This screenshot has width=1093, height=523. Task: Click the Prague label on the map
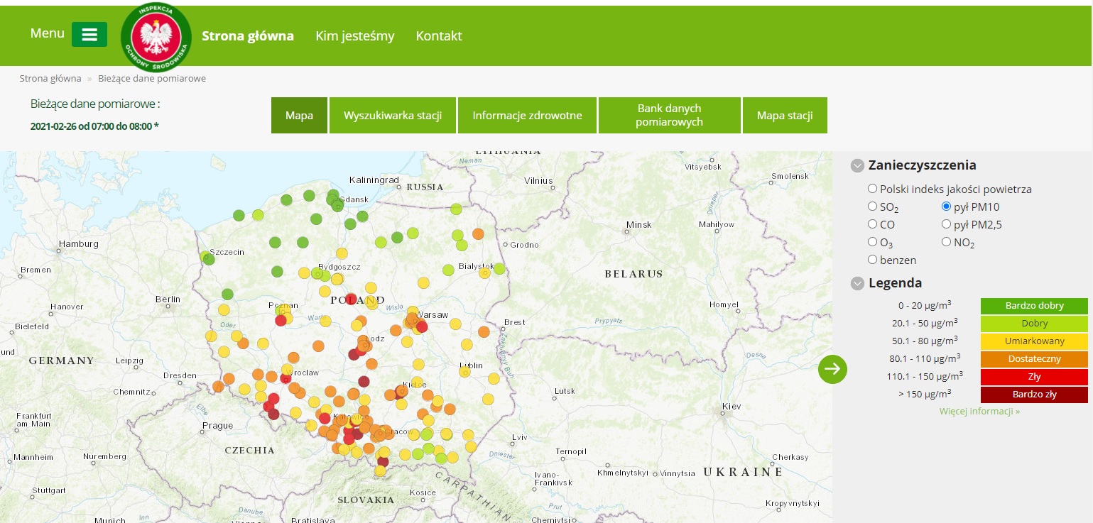point(217,426)
